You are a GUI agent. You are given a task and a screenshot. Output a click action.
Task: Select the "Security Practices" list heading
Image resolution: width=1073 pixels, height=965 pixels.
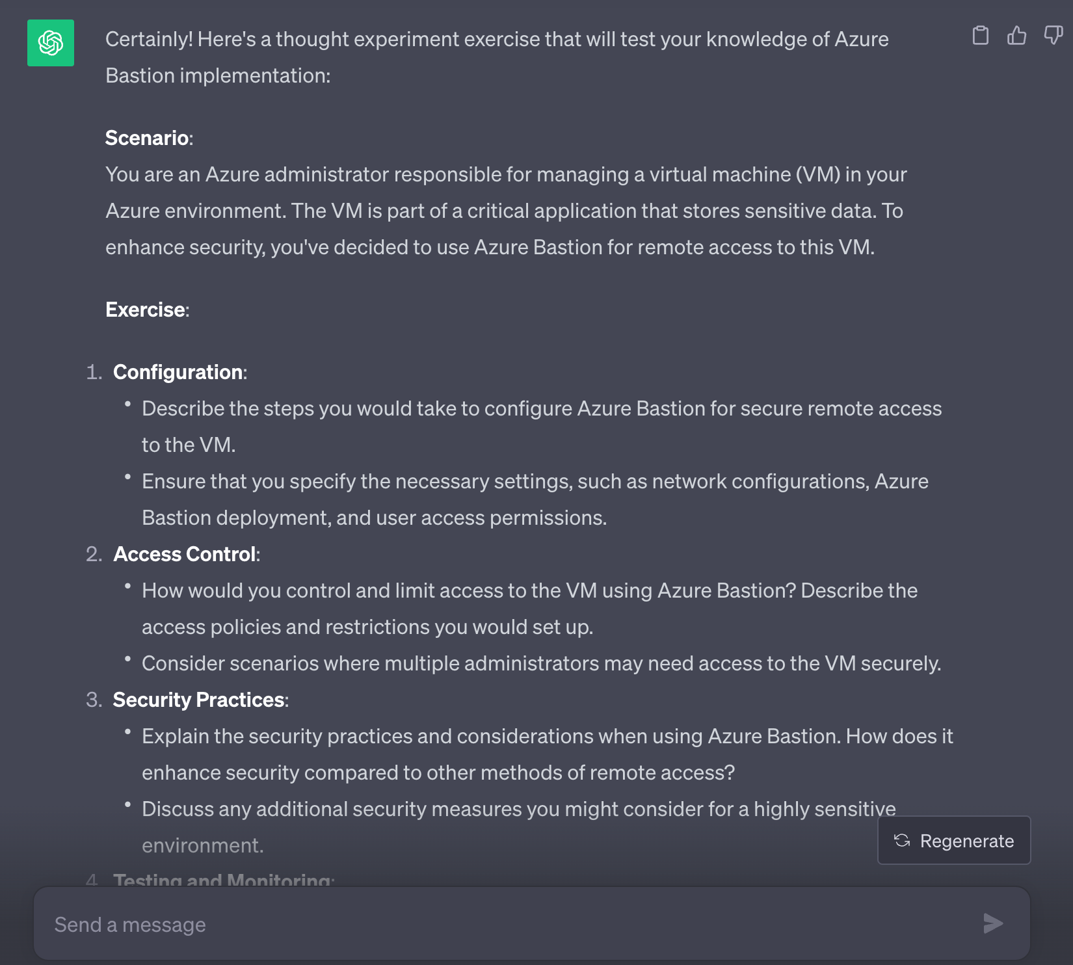point(199,700)
